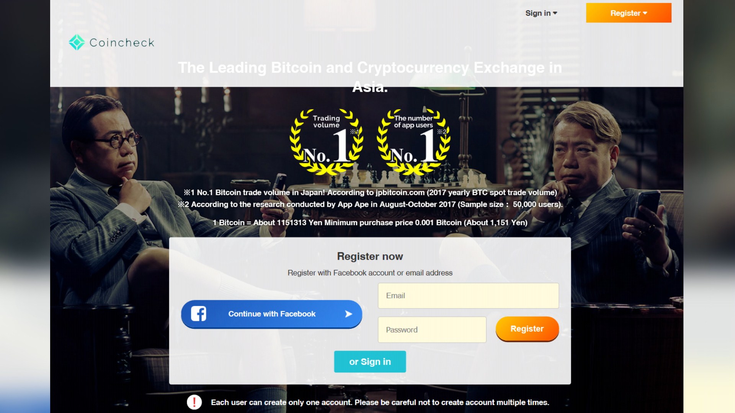Continue with Facebook to register
735x413 pixels.
[x=271, y=314]
